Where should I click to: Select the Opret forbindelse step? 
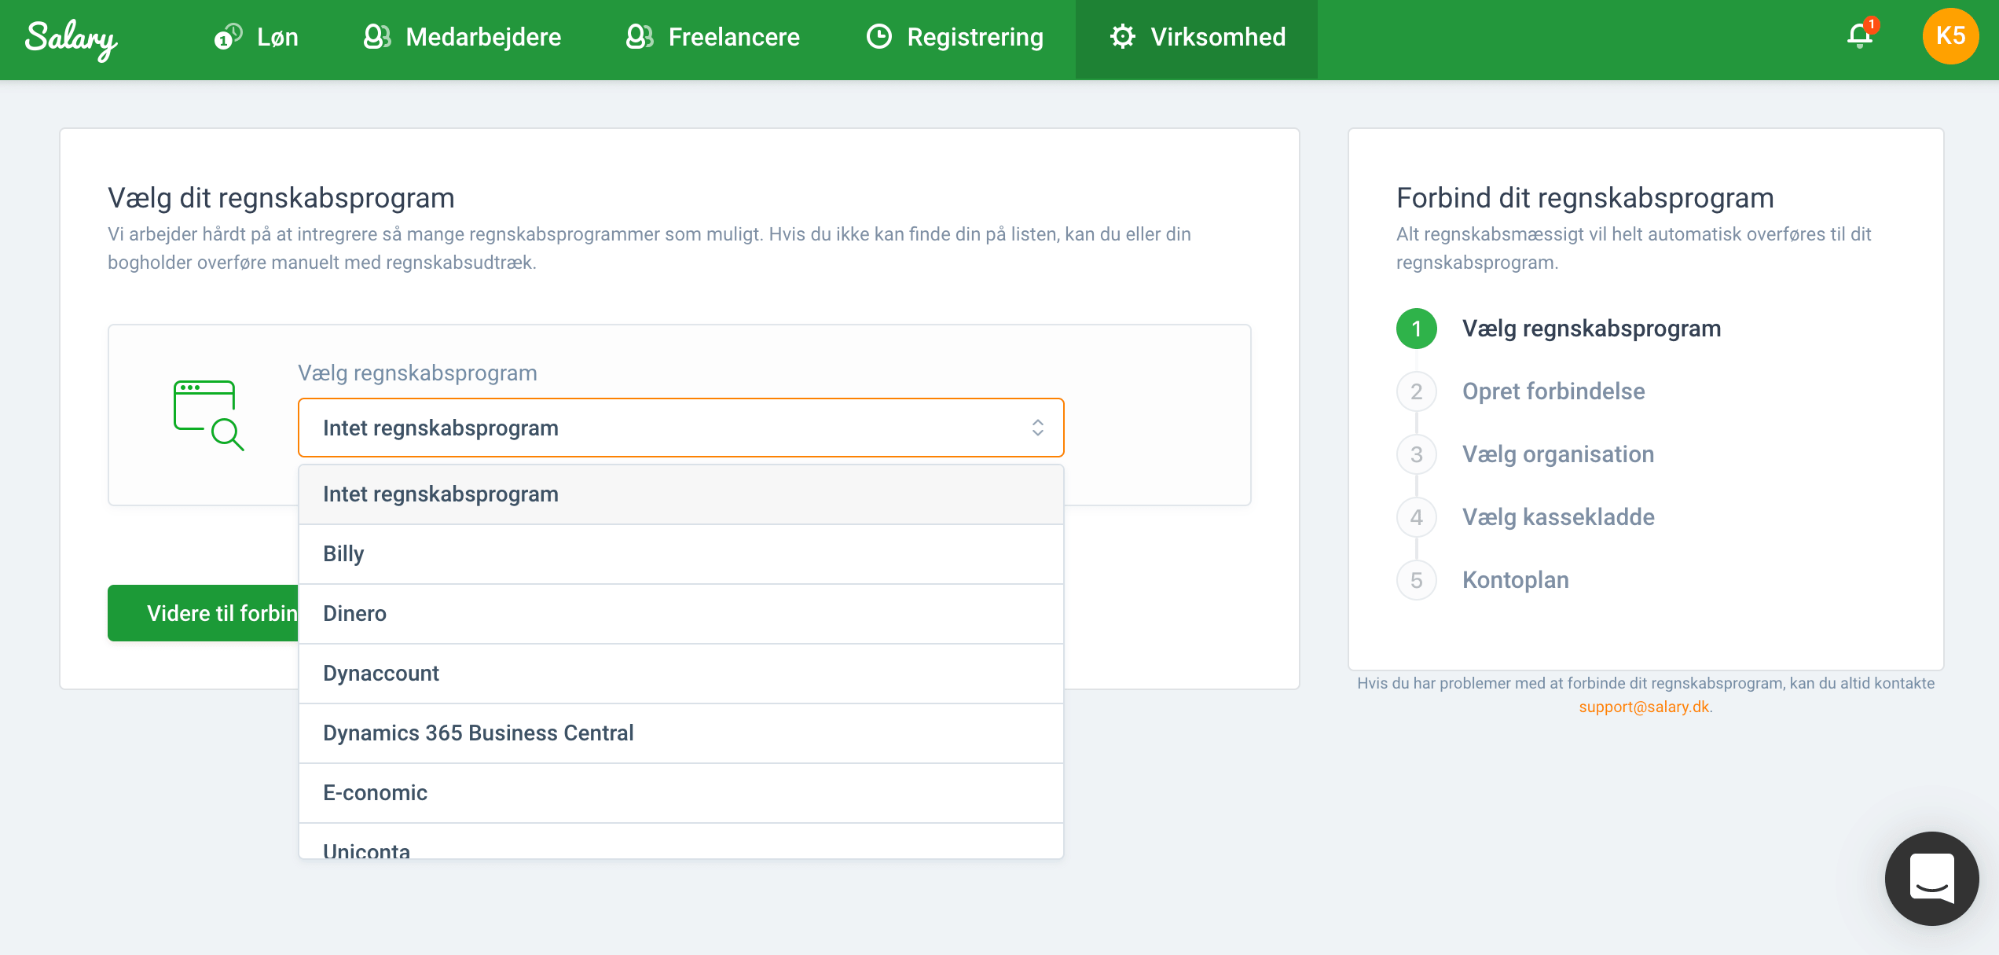point(1553,391)
